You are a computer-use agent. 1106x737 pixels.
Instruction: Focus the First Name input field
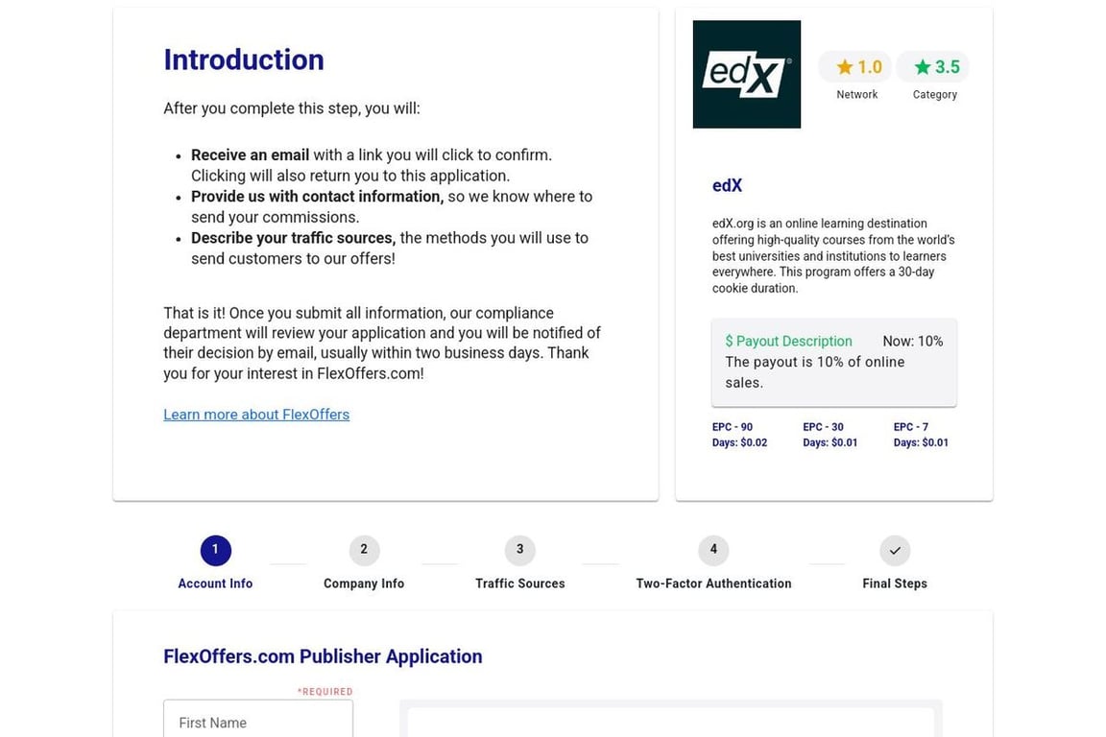click(258, 720)
